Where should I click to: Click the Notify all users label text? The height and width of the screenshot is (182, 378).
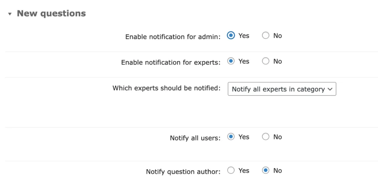click(195, 138)
